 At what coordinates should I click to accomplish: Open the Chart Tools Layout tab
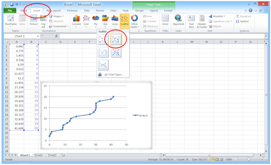(154, 10)
